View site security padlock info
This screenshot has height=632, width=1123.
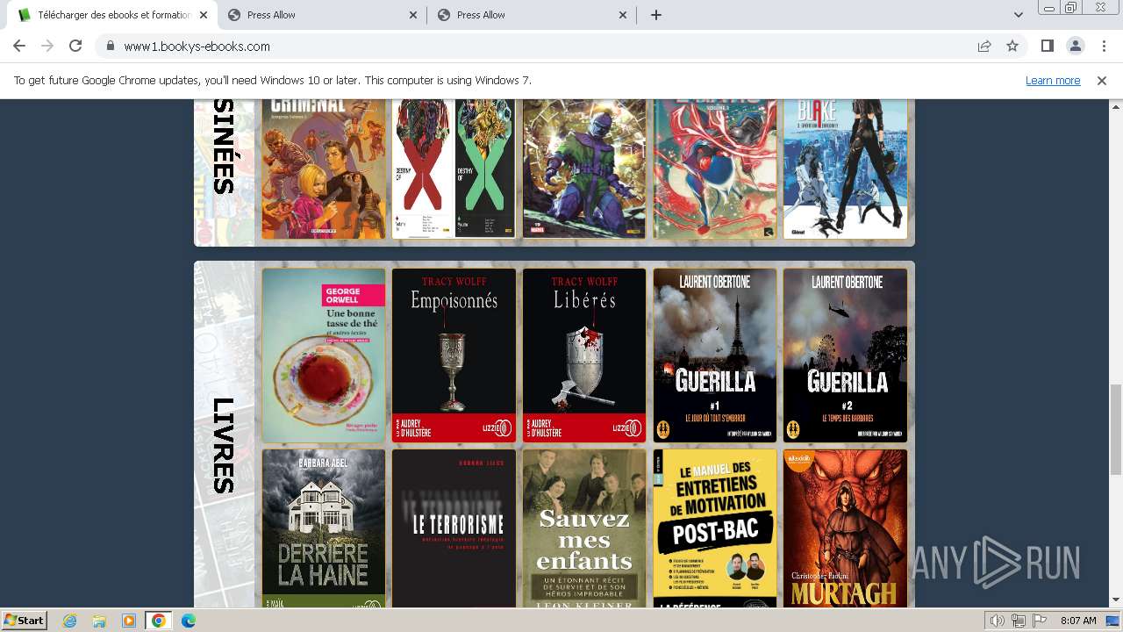click(x=111, y=47)
